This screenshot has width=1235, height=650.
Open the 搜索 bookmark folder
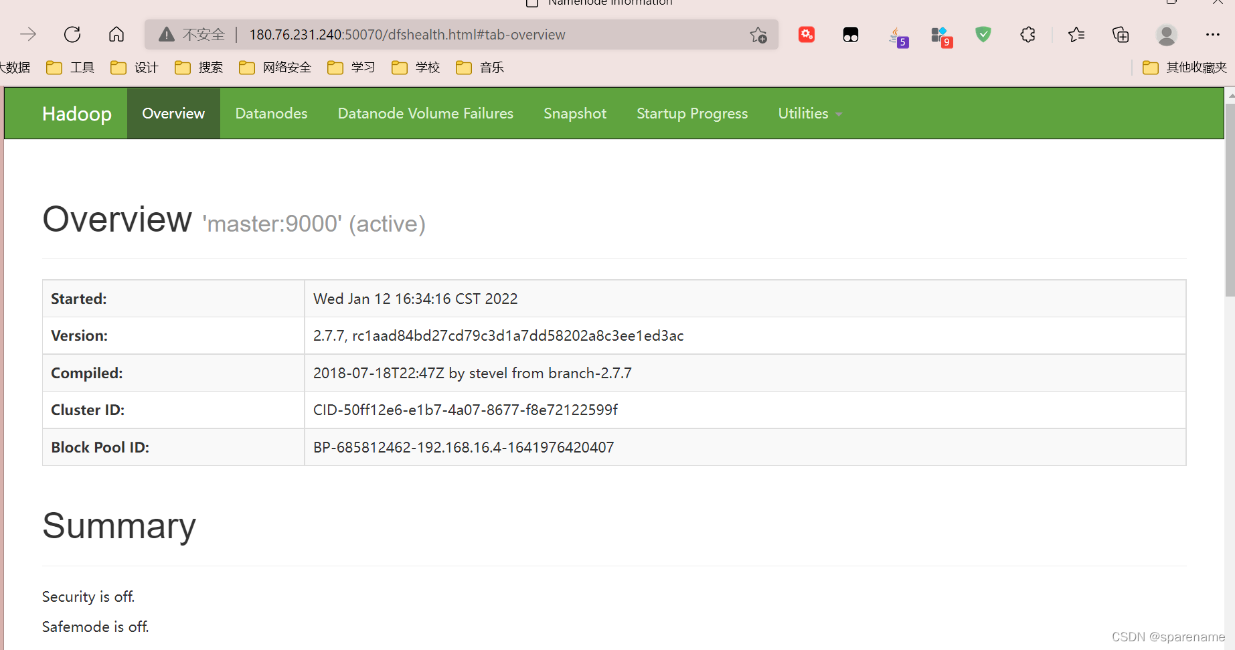(x=199, y=68)
